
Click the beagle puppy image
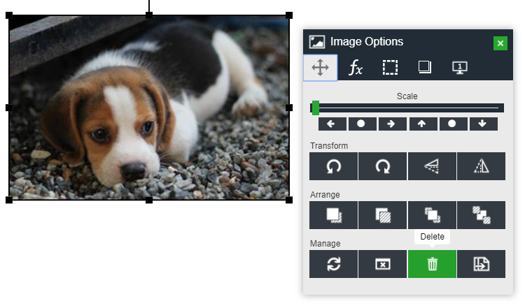pyautogui.click(x=148, y=108)
